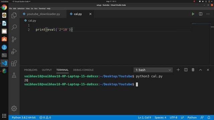Click cal.py in the breadcrumb
Viewport: 214px width, 120px height.
(32, 21)
